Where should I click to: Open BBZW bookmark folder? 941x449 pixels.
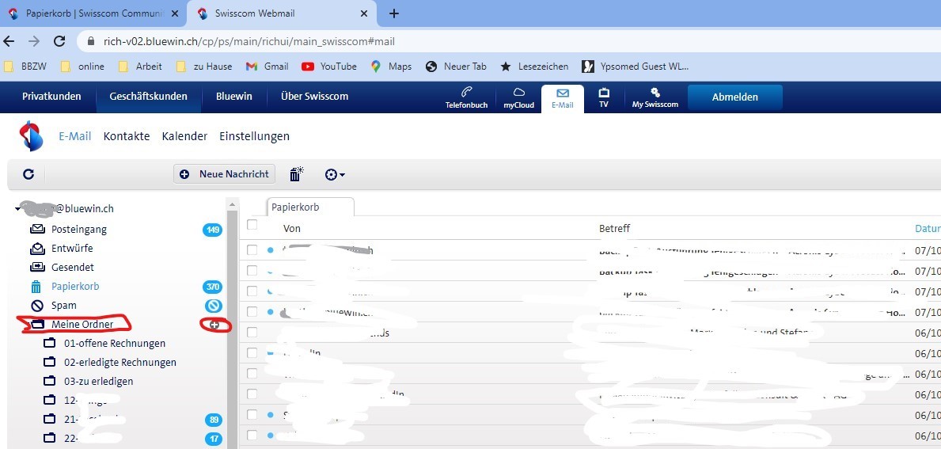(x=26, y=67)
